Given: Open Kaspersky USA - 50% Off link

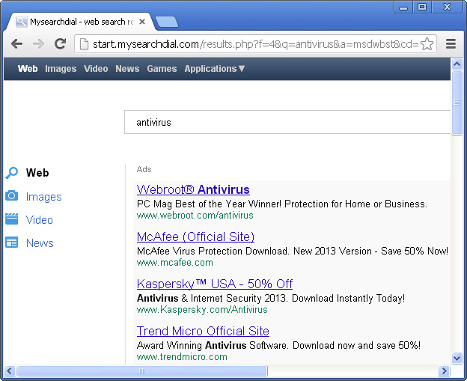Looking at the screenshot, I should [x=215, y=284].
